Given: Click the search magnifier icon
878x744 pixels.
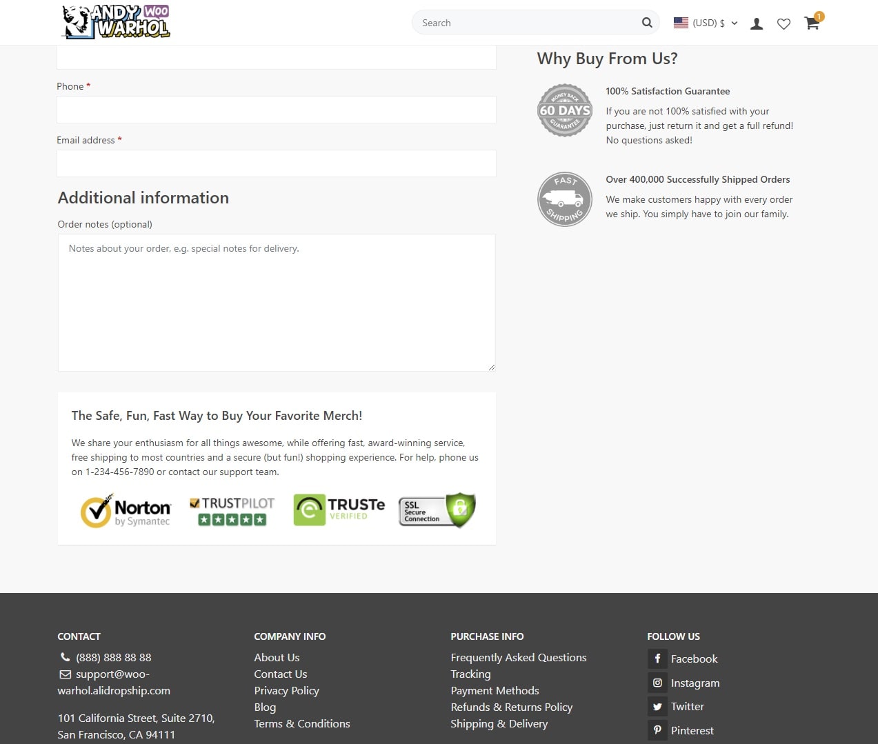Looking at the screenshot, I should (647, 23).
